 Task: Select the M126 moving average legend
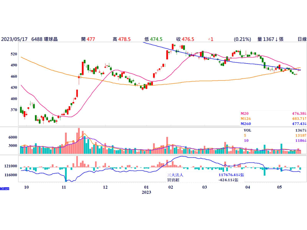[x=246, y=119]
